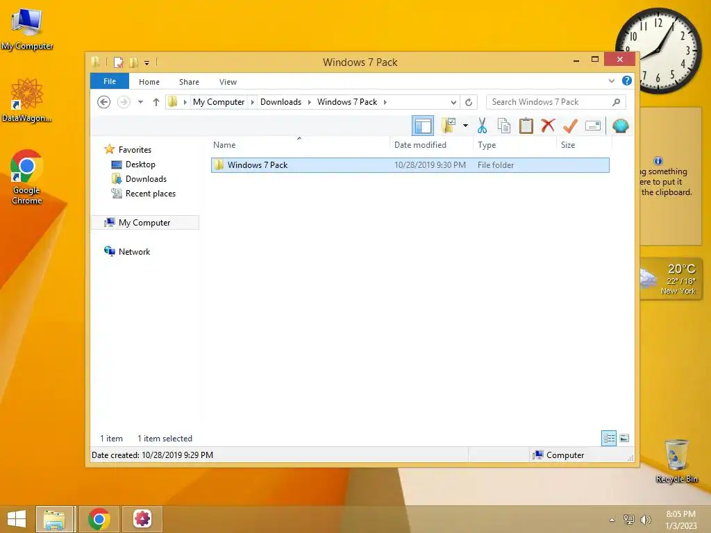Click the Chrome taskbar icon
This screenshot has width=711, height=533.
(x=99, y=519)
